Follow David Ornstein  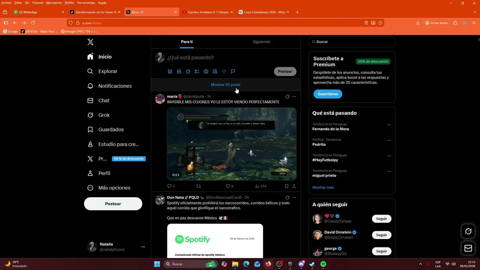click(381, 235)
